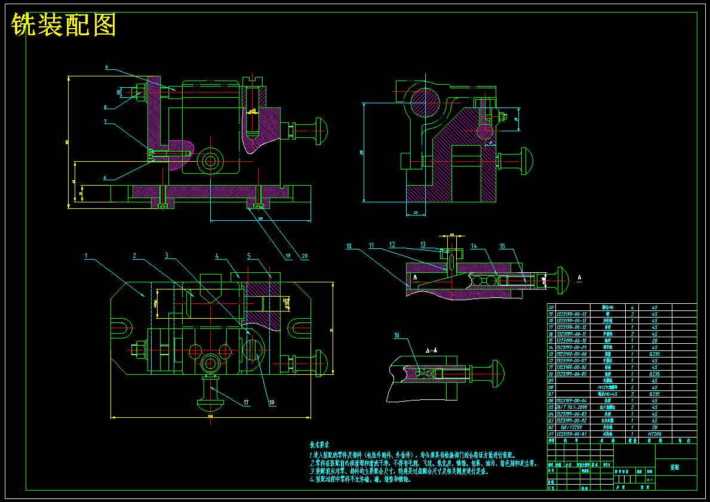Image resolution: width=710 pixels, height=502 pixels.
Task: Select technical requirement line 1 text
Action: coord(412,455)
